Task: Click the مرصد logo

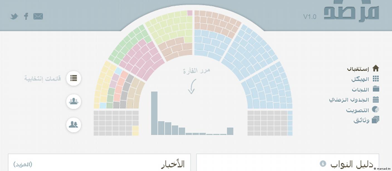Action: (x=351, y=11)
